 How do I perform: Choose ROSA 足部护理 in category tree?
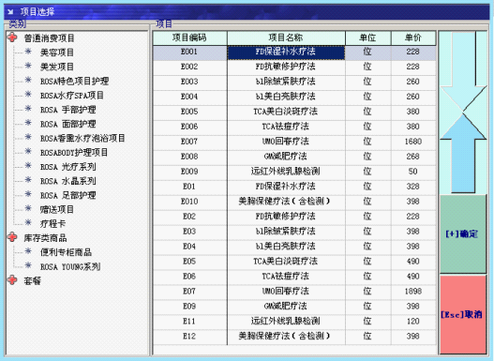[x=68, y=195]
